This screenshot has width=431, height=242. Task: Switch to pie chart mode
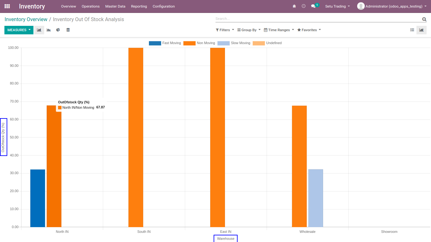tap(58, 30)
